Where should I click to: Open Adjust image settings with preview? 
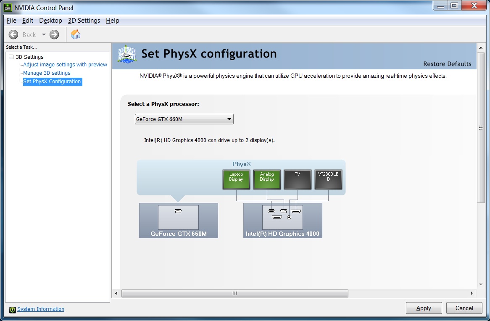tap(65, 65)
